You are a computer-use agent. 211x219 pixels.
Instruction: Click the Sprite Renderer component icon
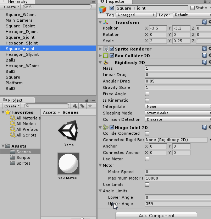[106, 49]
